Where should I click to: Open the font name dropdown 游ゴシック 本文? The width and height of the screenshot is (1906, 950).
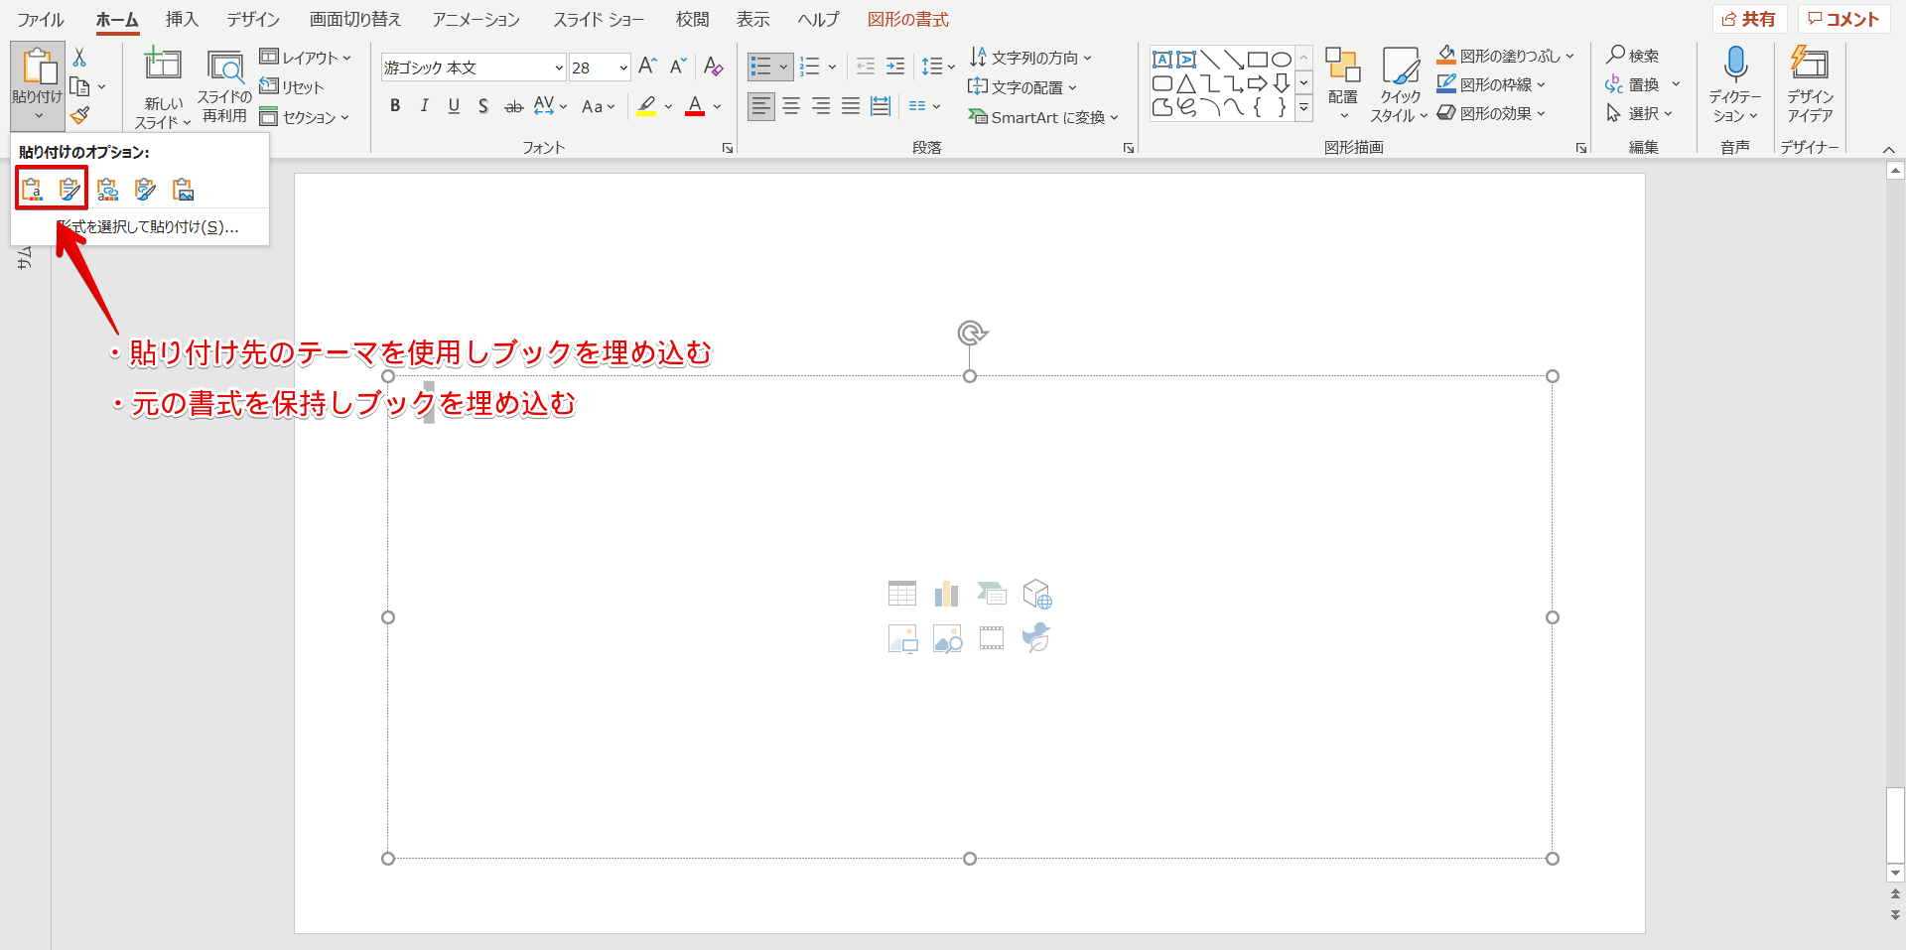tap(559, 68)
